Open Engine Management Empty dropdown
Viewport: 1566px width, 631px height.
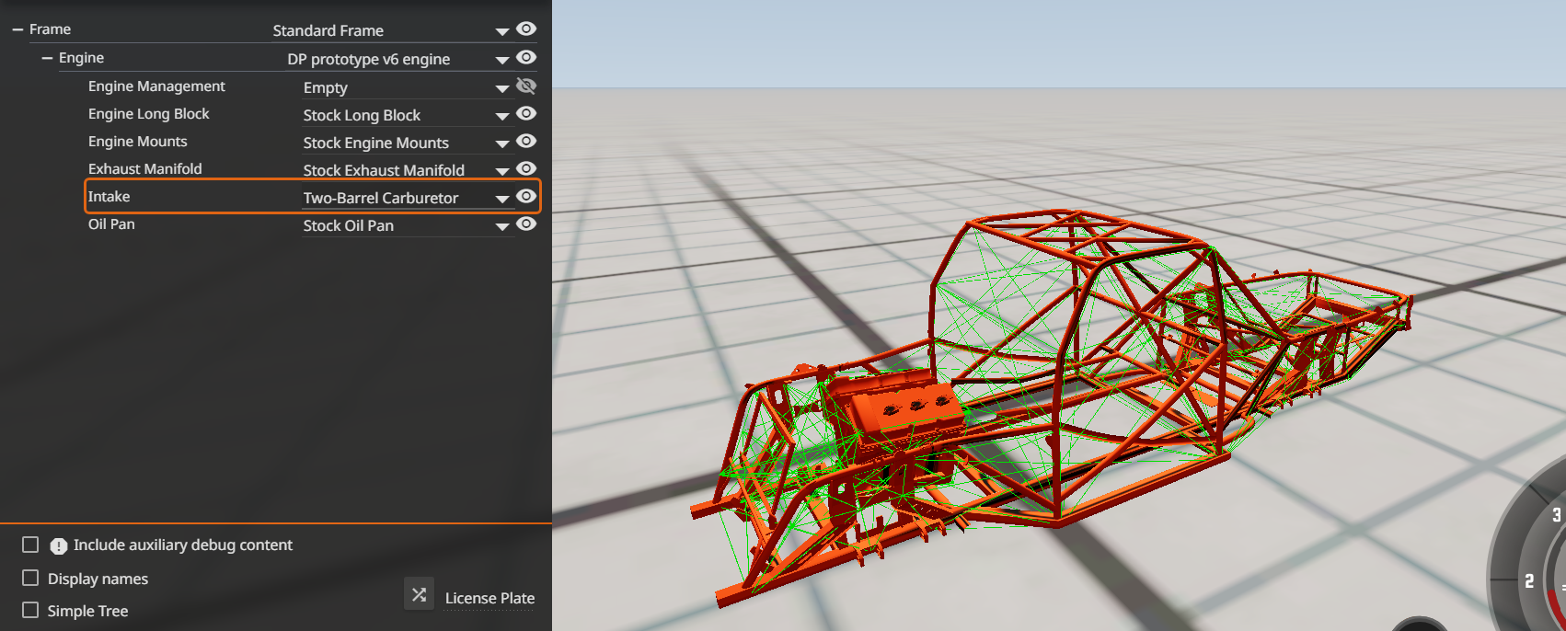point(407,87)
